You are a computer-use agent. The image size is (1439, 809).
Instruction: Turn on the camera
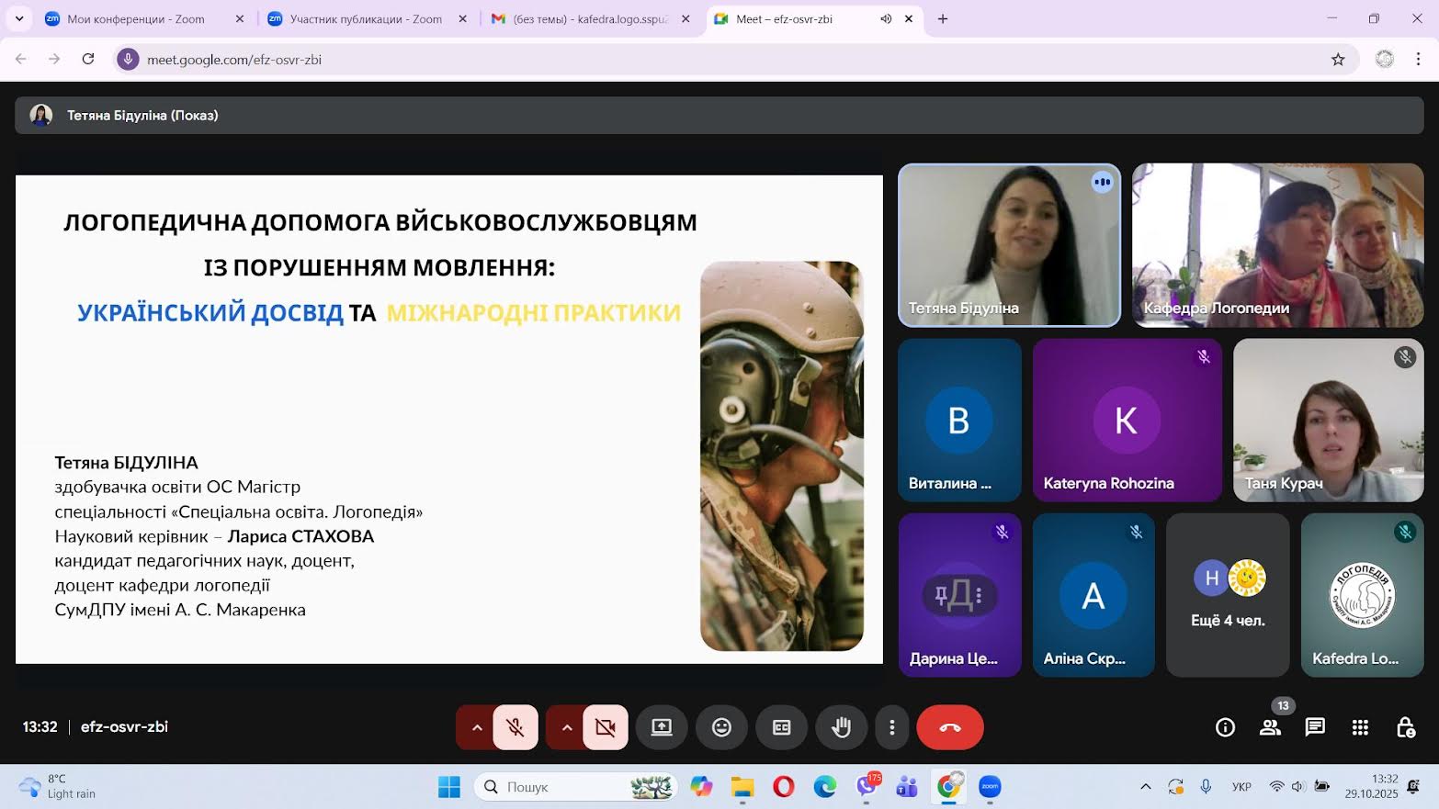click(x=605, y=727)
